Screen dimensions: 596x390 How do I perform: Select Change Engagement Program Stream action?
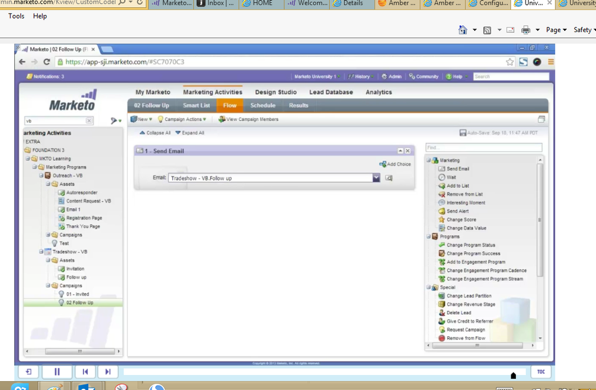click(x=481, y=279)
